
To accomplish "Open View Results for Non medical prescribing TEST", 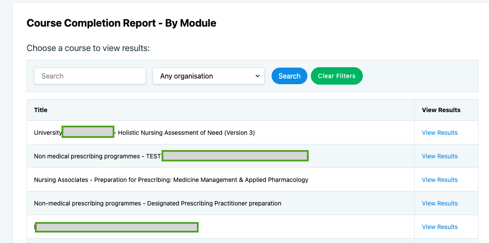I will [x=440, y=156].
